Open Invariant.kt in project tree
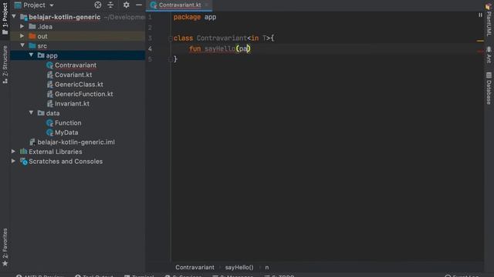This screenshot has width=494, height=277. point(72,104)
